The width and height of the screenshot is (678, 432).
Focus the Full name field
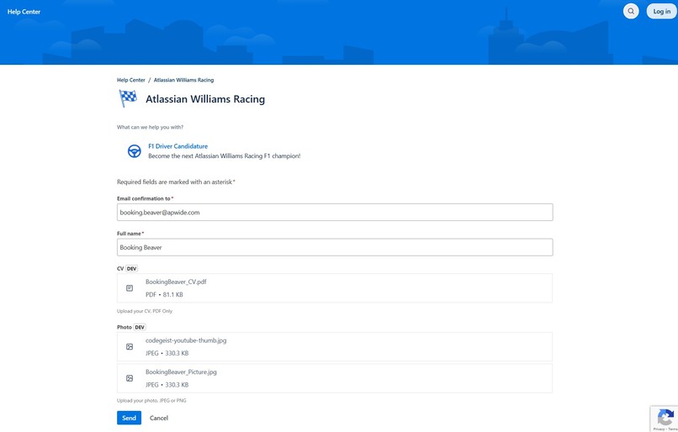[335, 247]
